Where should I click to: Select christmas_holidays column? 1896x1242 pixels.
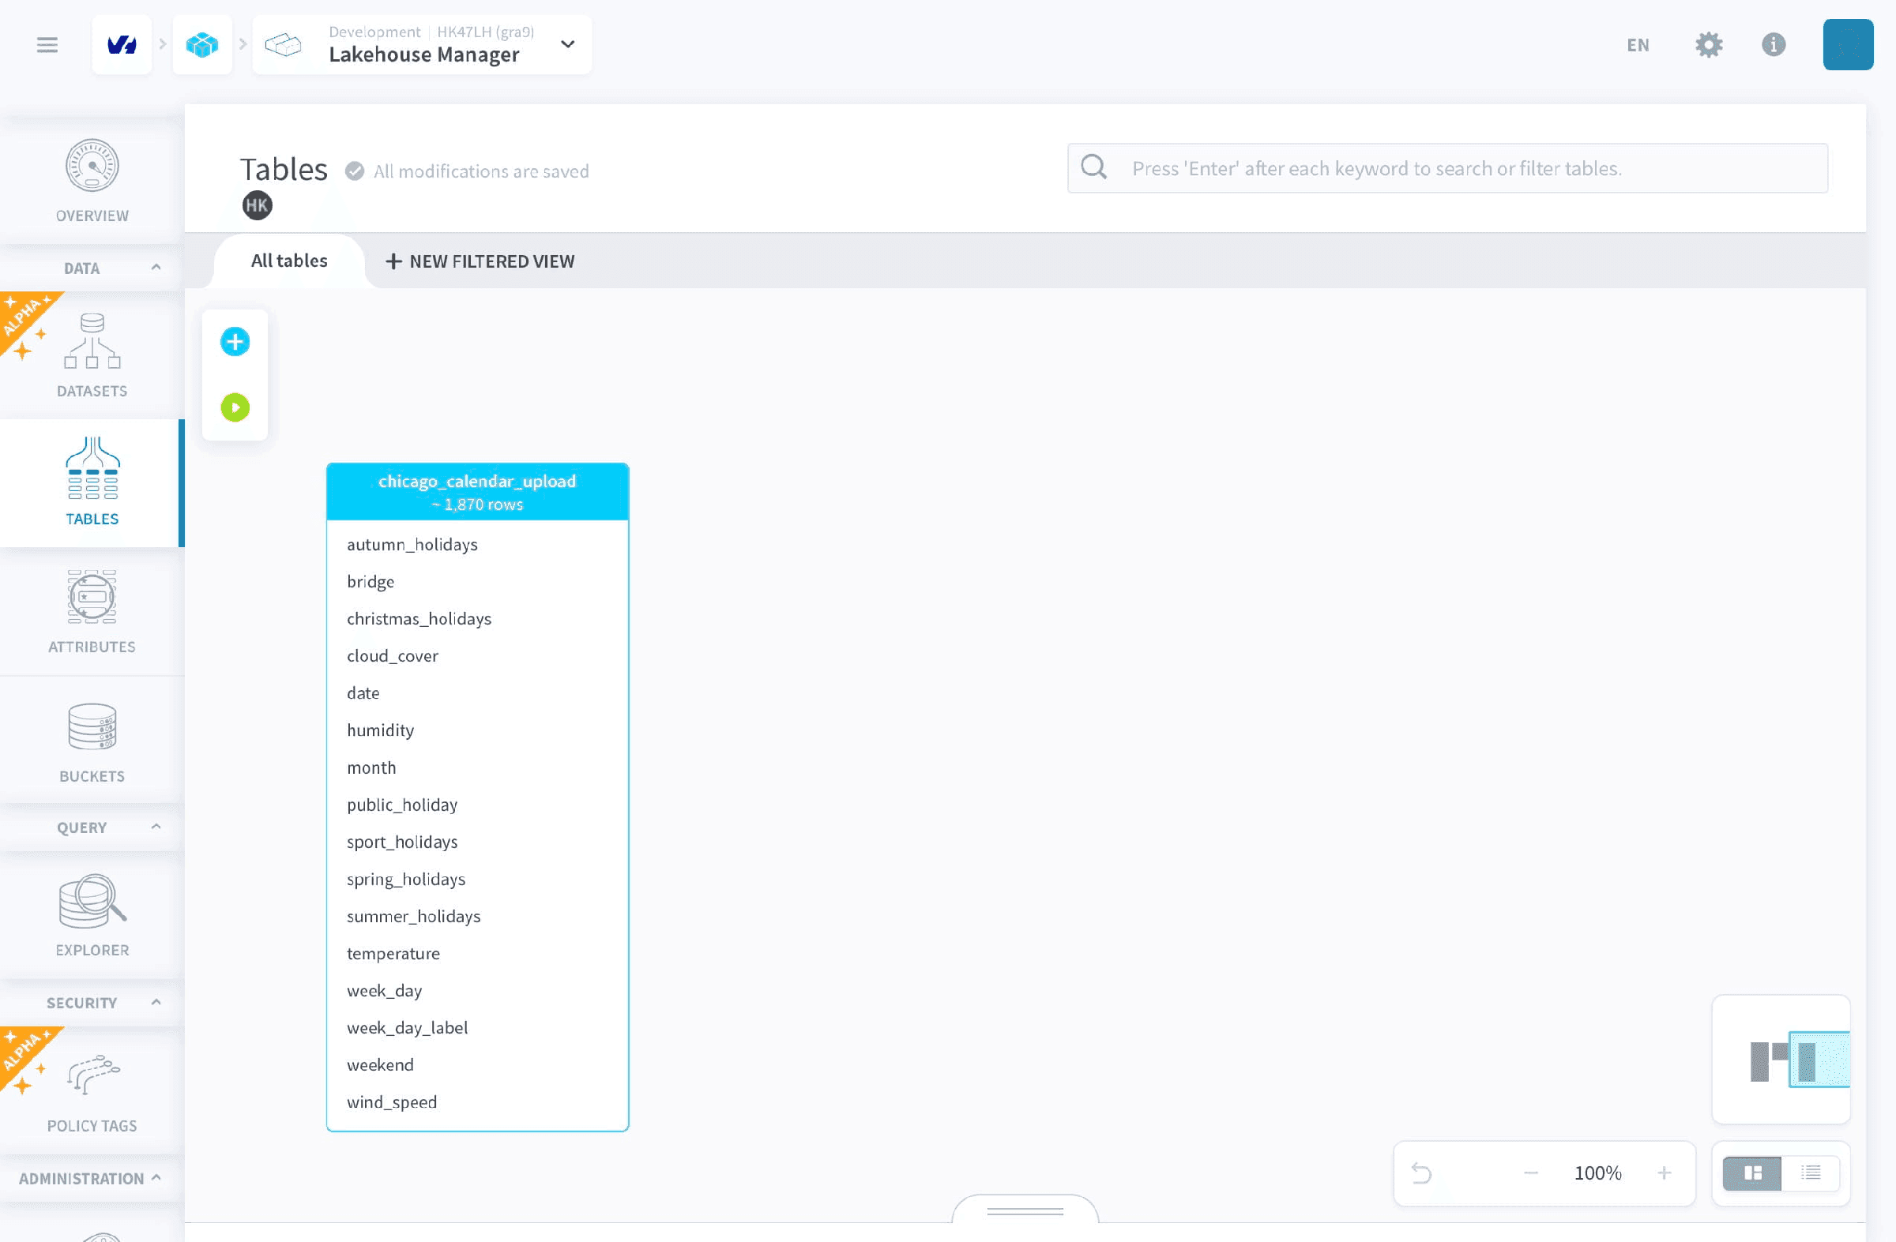coord(477,618)
